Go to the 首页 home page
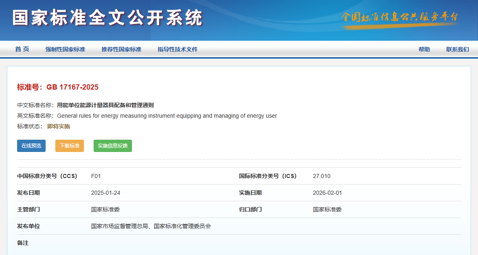Image resolution: width=478 pixels, height=255 pixels. [x=22, y=49]
